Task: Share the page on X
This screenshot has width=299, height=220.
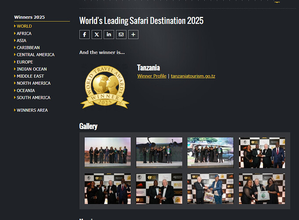Action: click(97, 34)
